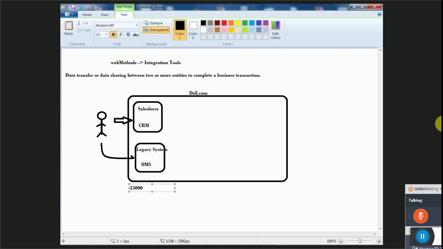443x249 pixels.
Task: Click inside the 15000 text box
Action: point(152,188)
